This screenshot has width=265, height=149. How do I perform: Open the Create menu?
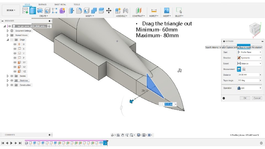coord(44,16)
